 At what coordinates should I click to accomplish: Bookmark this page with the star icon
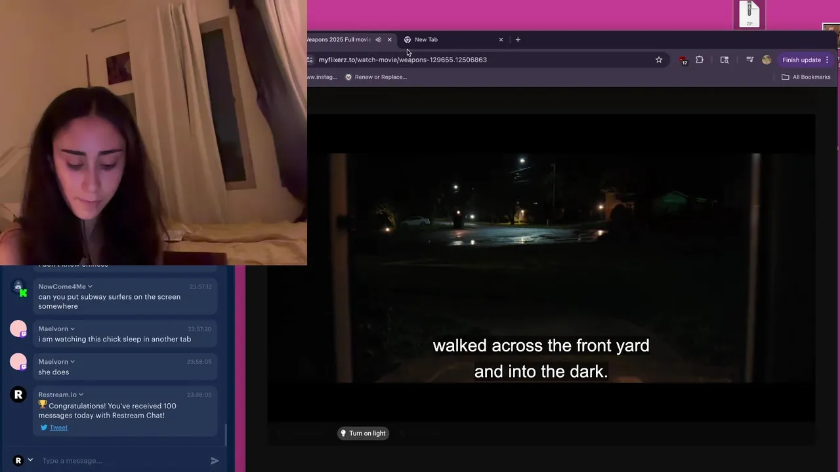[x=659, y=60]
